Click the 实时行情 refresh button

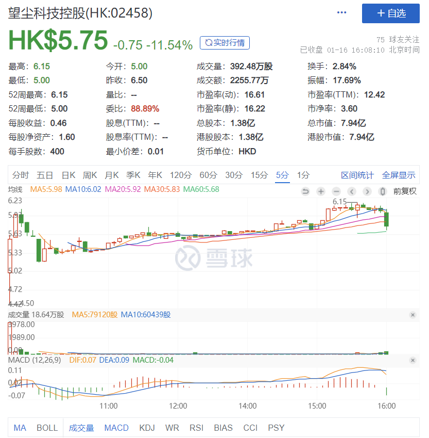tap(225, 43)
